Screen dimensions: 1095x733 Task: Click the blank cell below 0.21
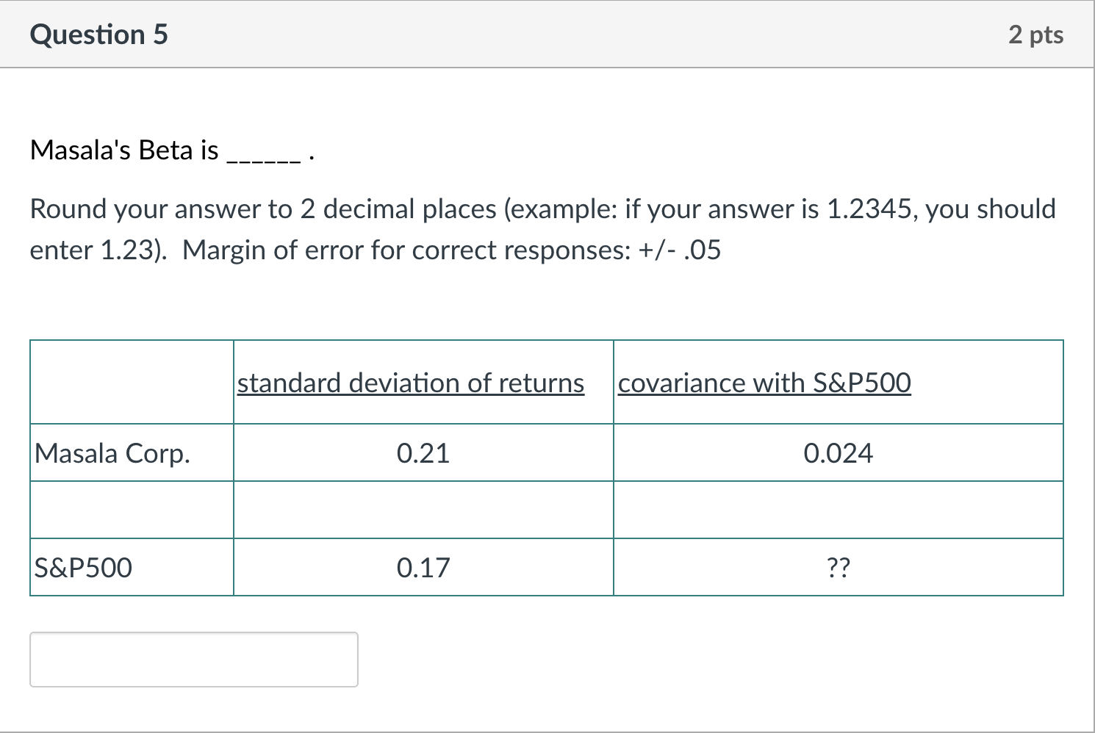(423, 510)
